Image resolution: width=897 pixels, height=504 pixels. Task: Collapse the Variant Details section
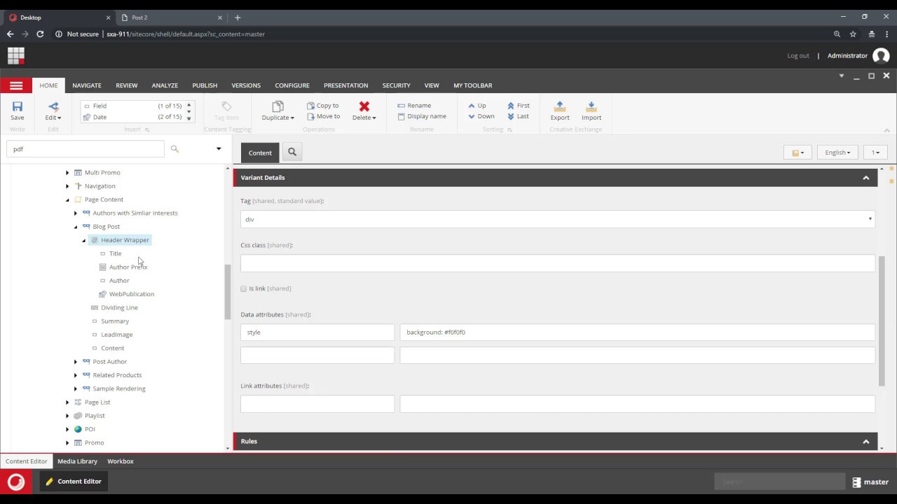[x=866, y=178]
